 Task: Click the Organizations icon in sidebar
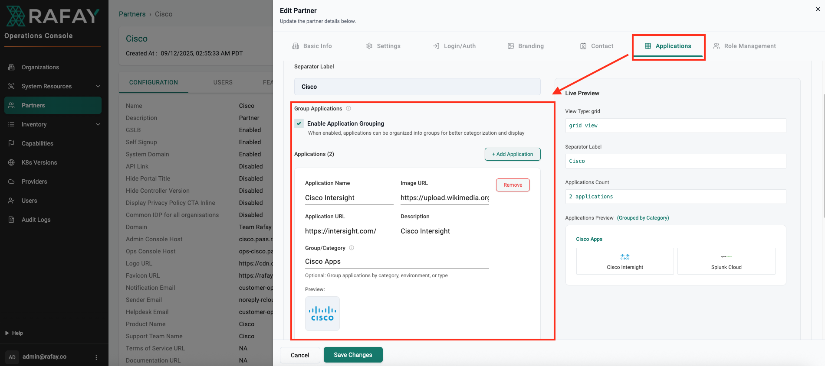[12, 67]
